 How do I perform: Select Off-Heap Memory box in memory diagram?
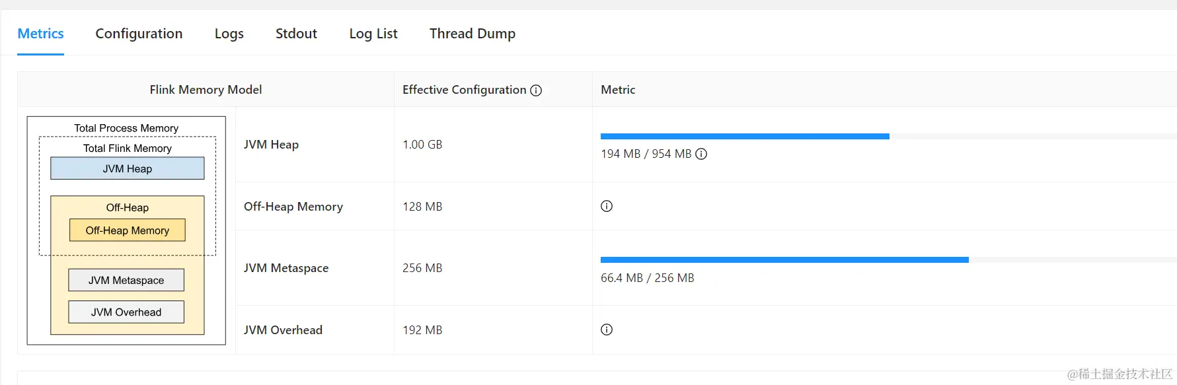pyautogui.click(x=128, y=230)
